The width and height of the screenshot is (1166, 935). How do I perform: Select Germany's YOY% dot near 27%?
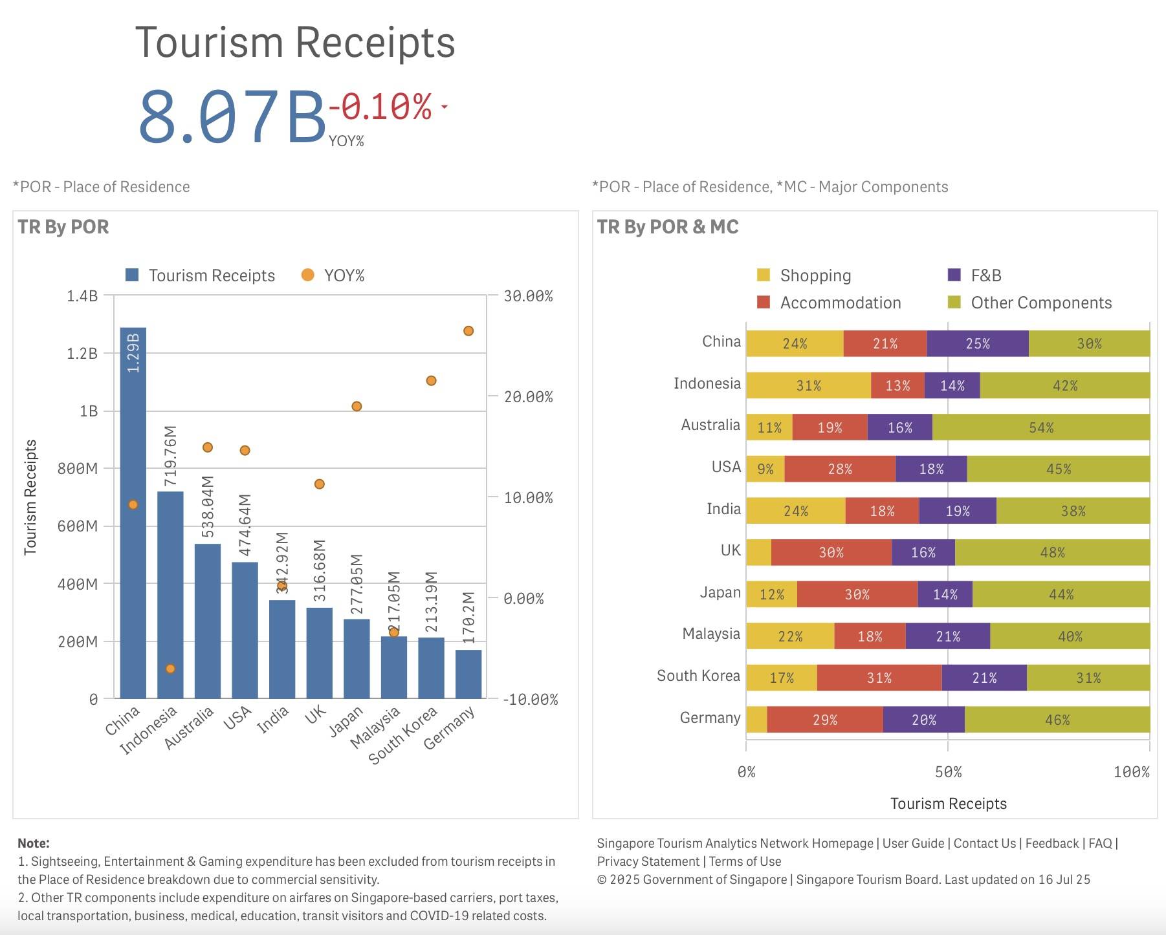[x=468, y=331]
